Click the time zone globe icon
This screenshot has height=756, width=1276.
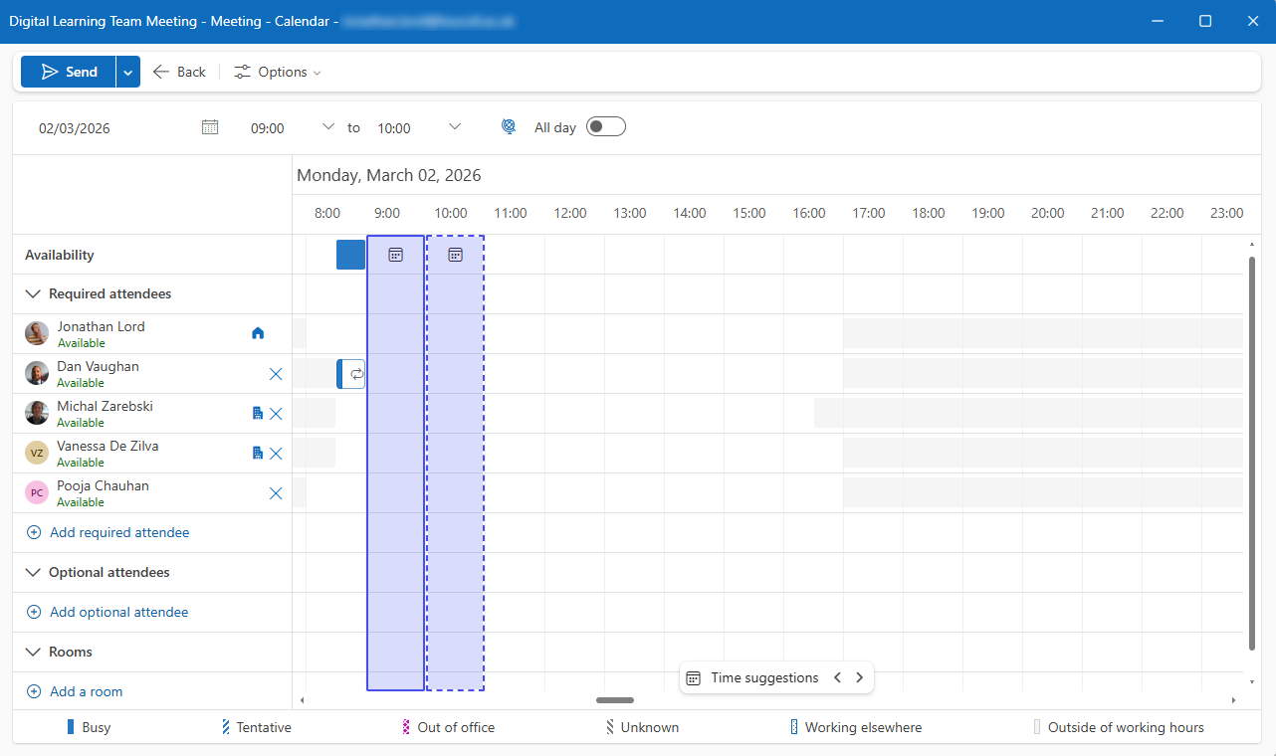tap(509, 127)
